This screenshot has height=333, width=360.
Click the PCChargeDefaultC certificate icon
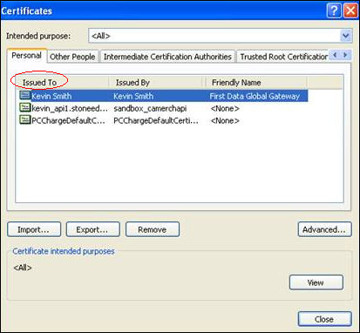point(24,119)
